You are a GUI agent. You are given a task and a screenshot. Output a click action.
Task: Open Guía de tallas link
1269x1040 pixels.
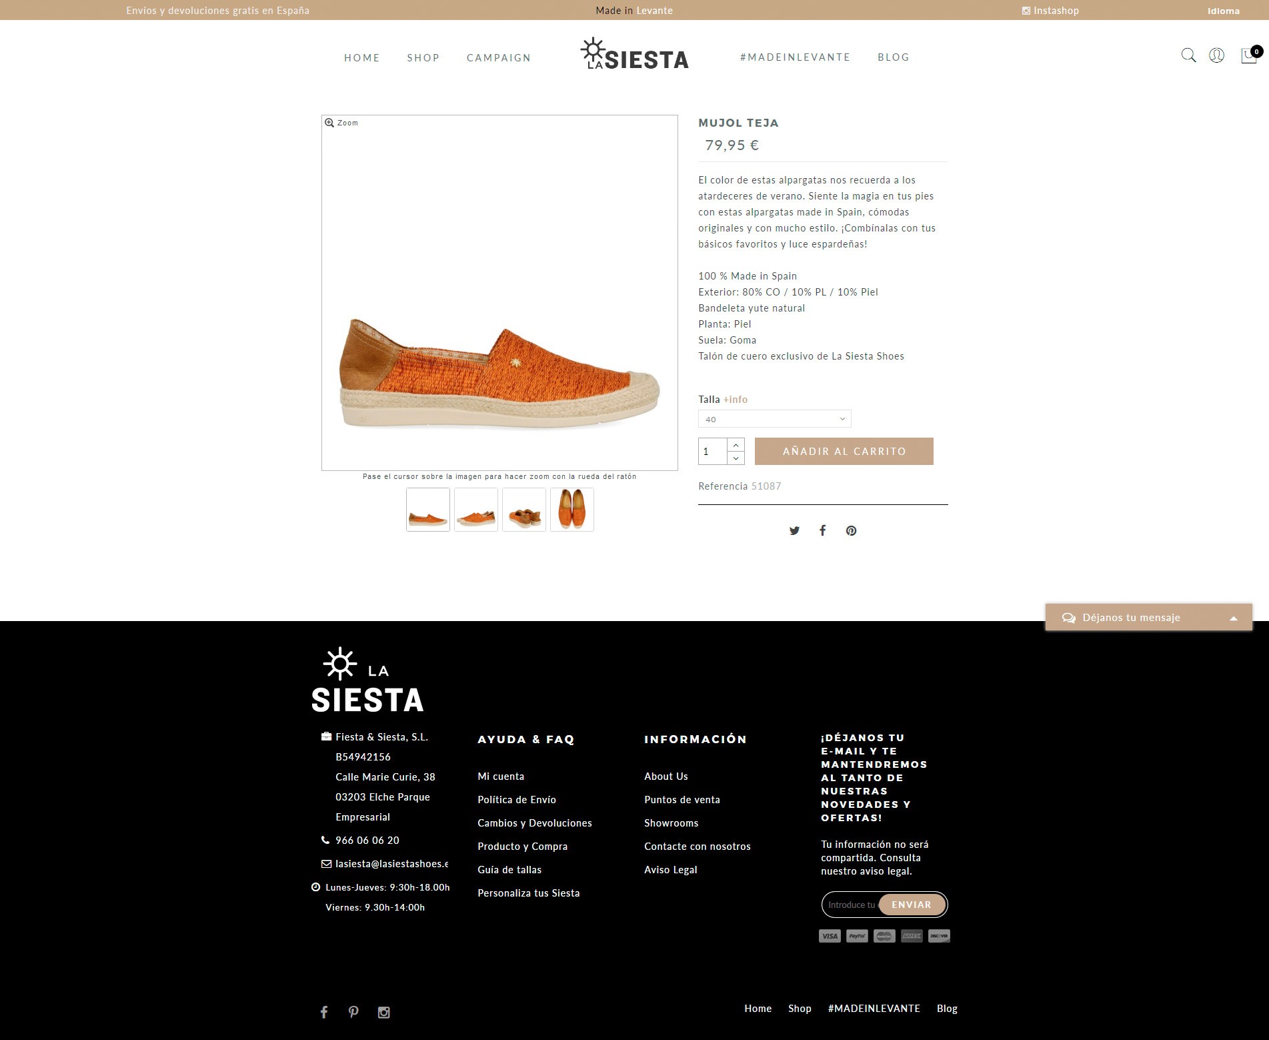(509, 870)
